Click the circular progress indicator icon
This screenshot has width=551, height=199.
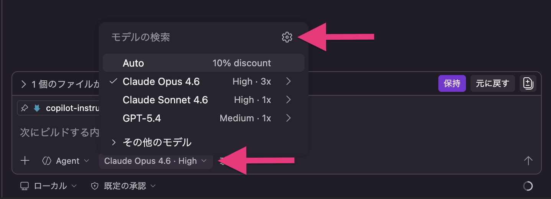pos(528,186)
